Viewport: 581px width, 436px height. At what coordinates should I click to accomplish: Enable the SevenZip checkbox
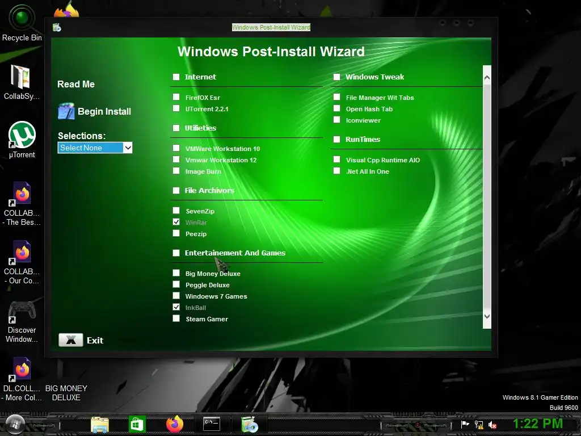click(176, 211)
